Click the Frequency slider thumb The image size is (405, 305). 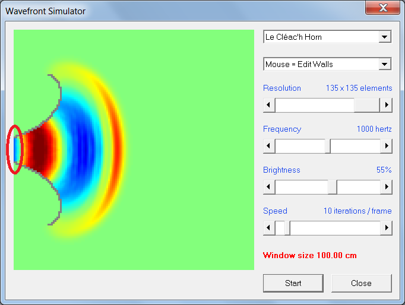pyautogui.click(x=328, y=146)
